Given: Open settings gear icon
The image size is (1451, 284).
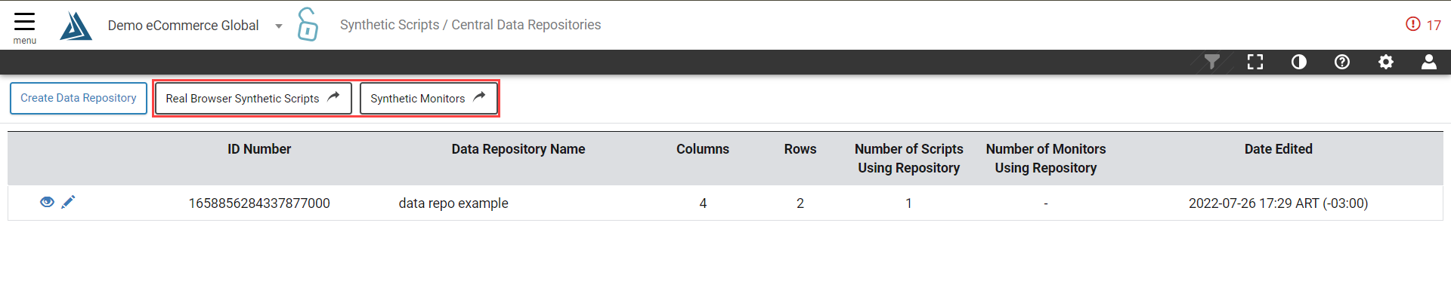Looking at the screenshot, I should click(x=1385, y=62).
